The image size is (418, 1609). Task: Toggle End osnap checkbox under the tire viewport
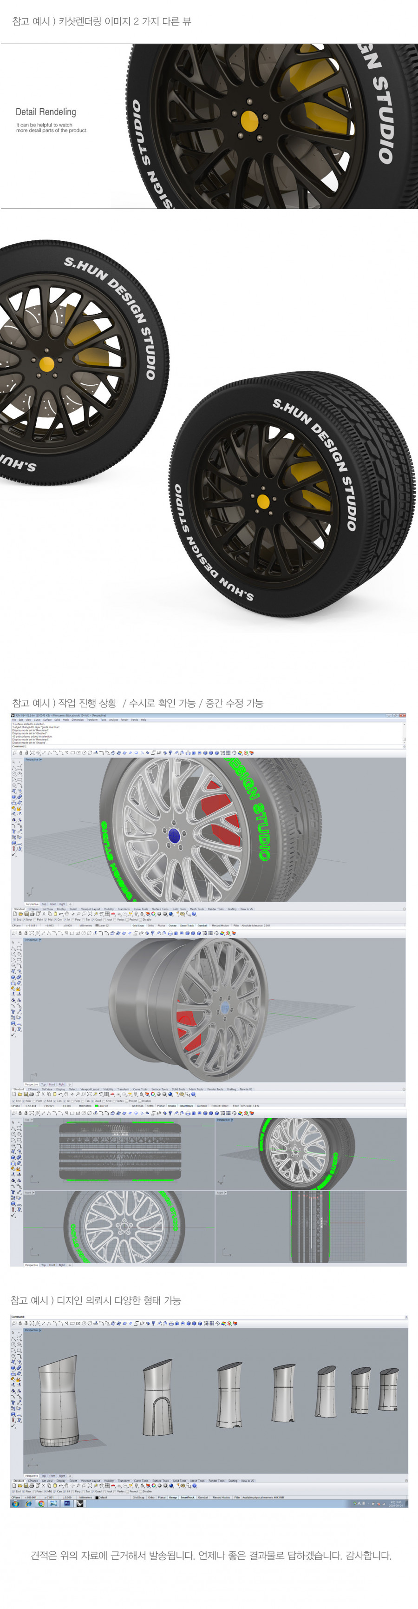pos(14,919)
